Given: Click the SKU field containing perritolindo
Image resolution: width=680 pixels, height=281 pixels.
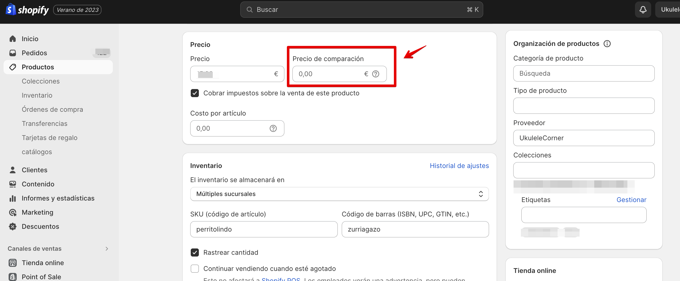Looking at the screenshot, I should (263, 229).
